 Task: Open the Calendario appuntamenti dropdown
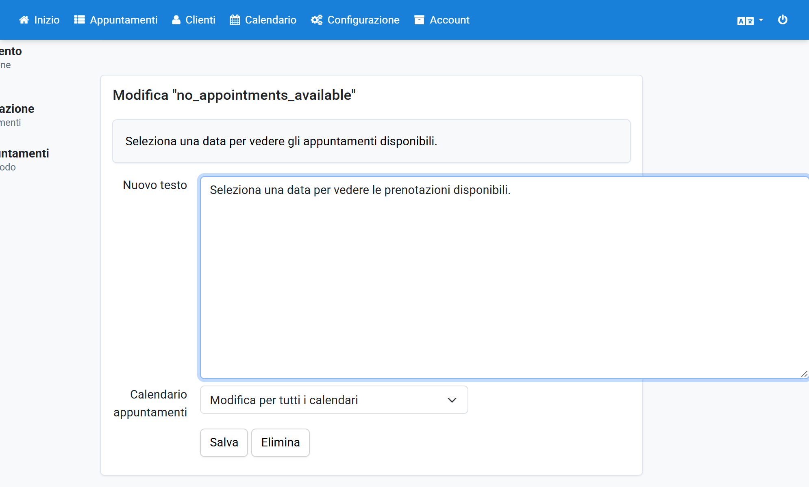coord(334,400)
